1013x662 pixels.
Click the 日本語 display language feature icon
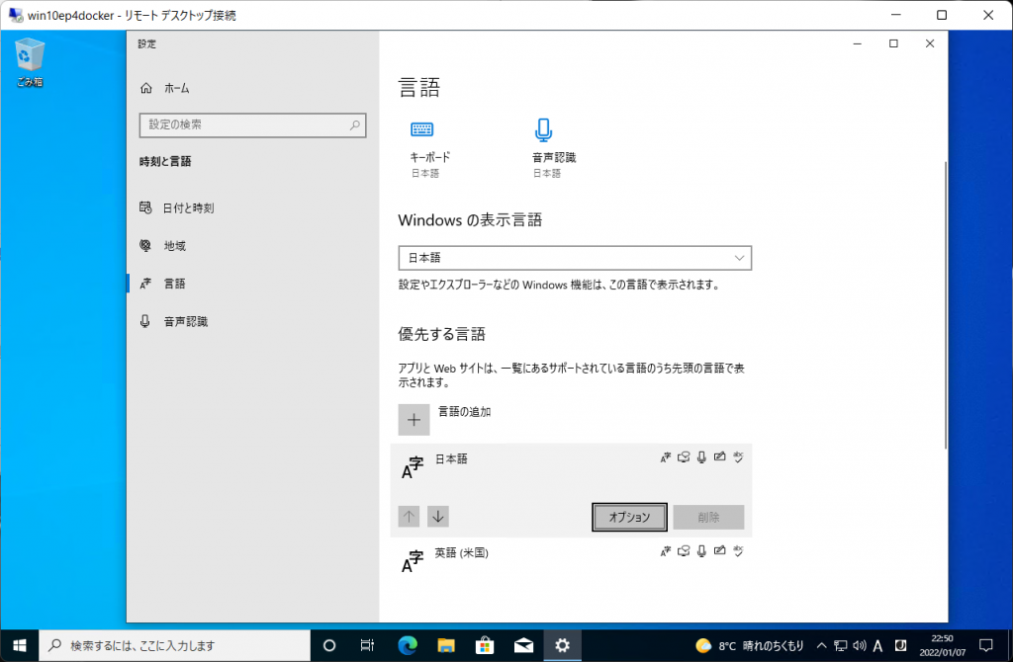click(x=666, y=457)
